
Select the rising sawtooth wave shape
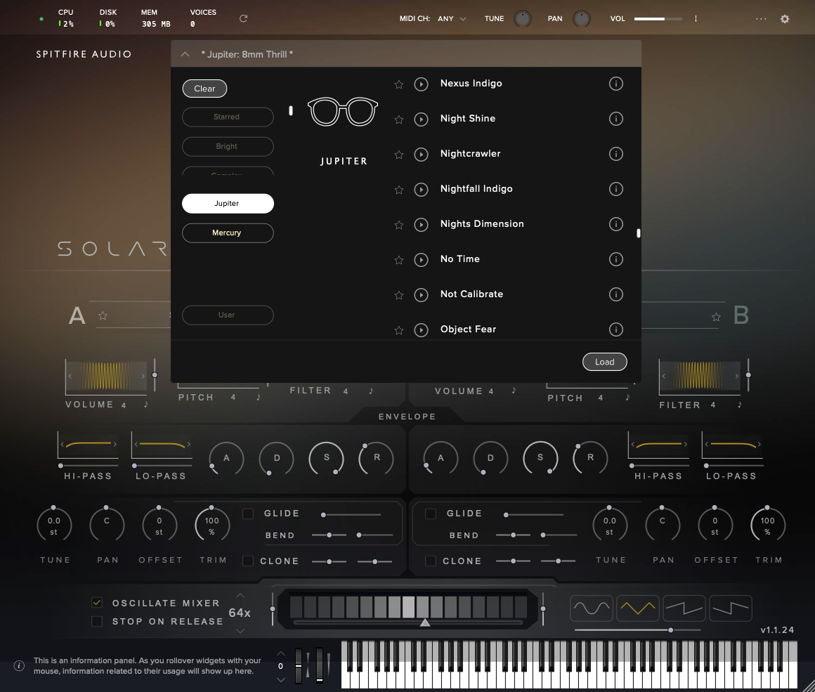tap(684, 608)
